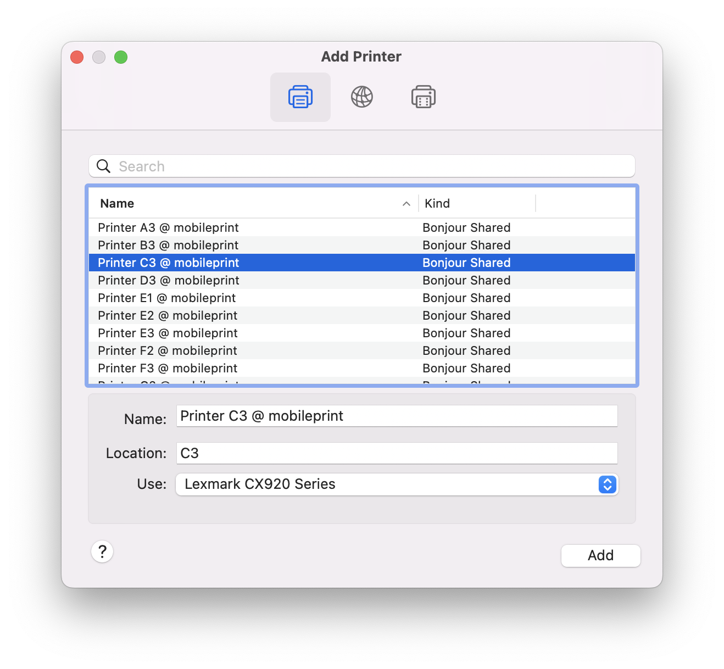
Task: Select Printer F2 @ mobileprint row
Action: tap(362, 350)
